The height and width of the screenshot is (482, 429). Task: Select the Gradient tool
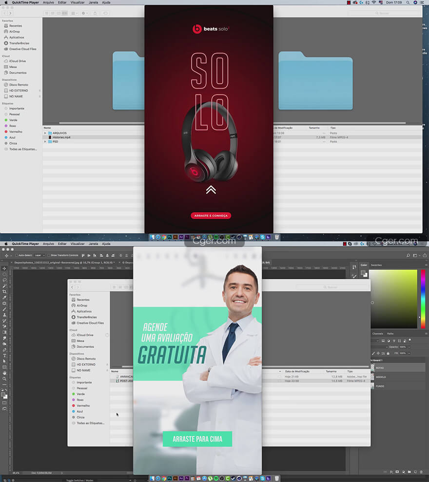click(4, 332)
